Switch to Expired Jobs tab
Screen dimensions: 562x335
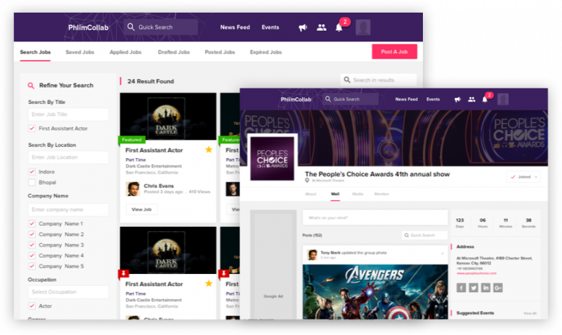tap(266, 52)
